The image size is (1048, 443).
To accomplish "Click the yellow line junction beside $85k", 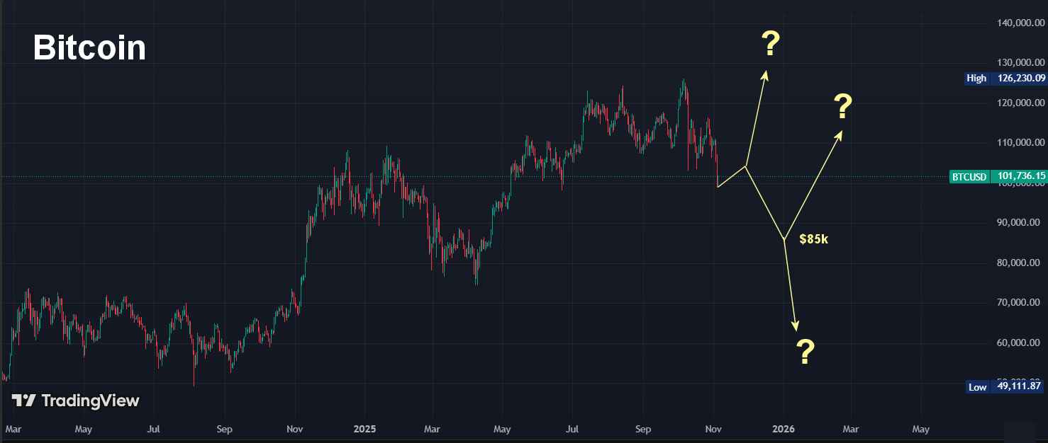I will (x=784, y=240).
